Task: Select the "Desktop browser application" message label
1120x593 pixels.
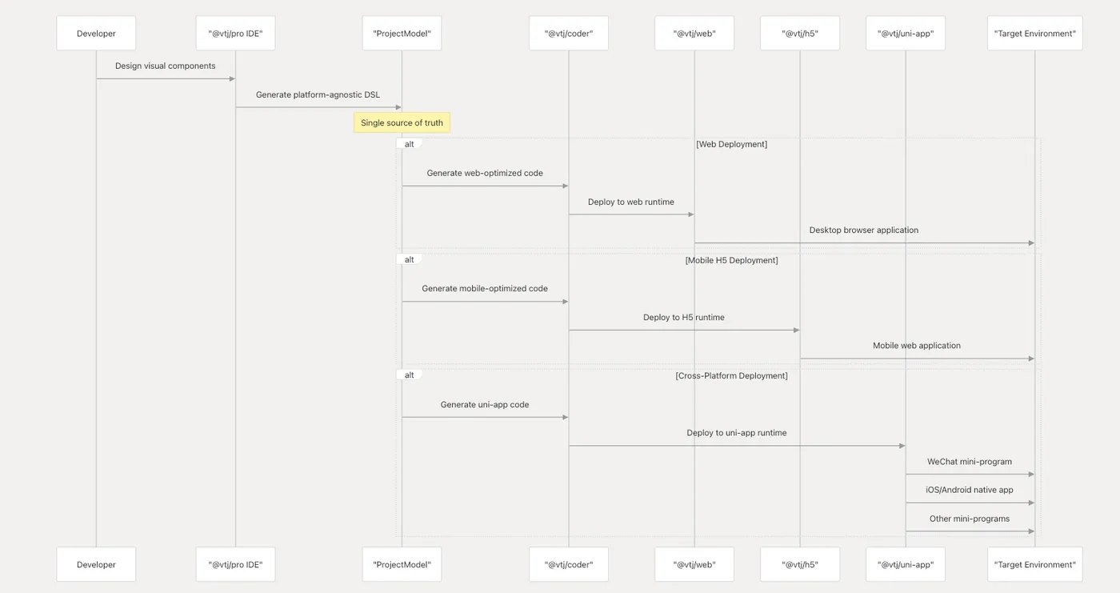Action: click(864, 230)
